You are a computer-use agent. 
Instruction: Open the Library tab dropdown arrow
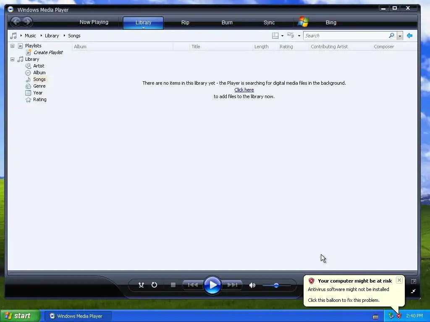[x=143, y=28]
